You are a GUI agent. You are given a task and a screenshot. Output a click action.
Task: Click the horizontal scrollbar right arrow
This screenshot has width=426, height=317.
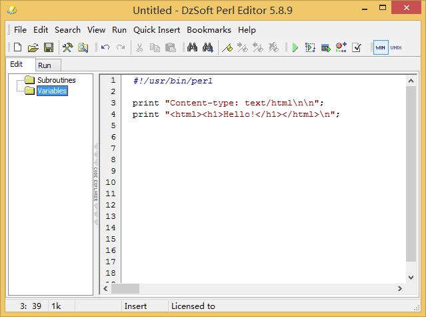[400, 289]
